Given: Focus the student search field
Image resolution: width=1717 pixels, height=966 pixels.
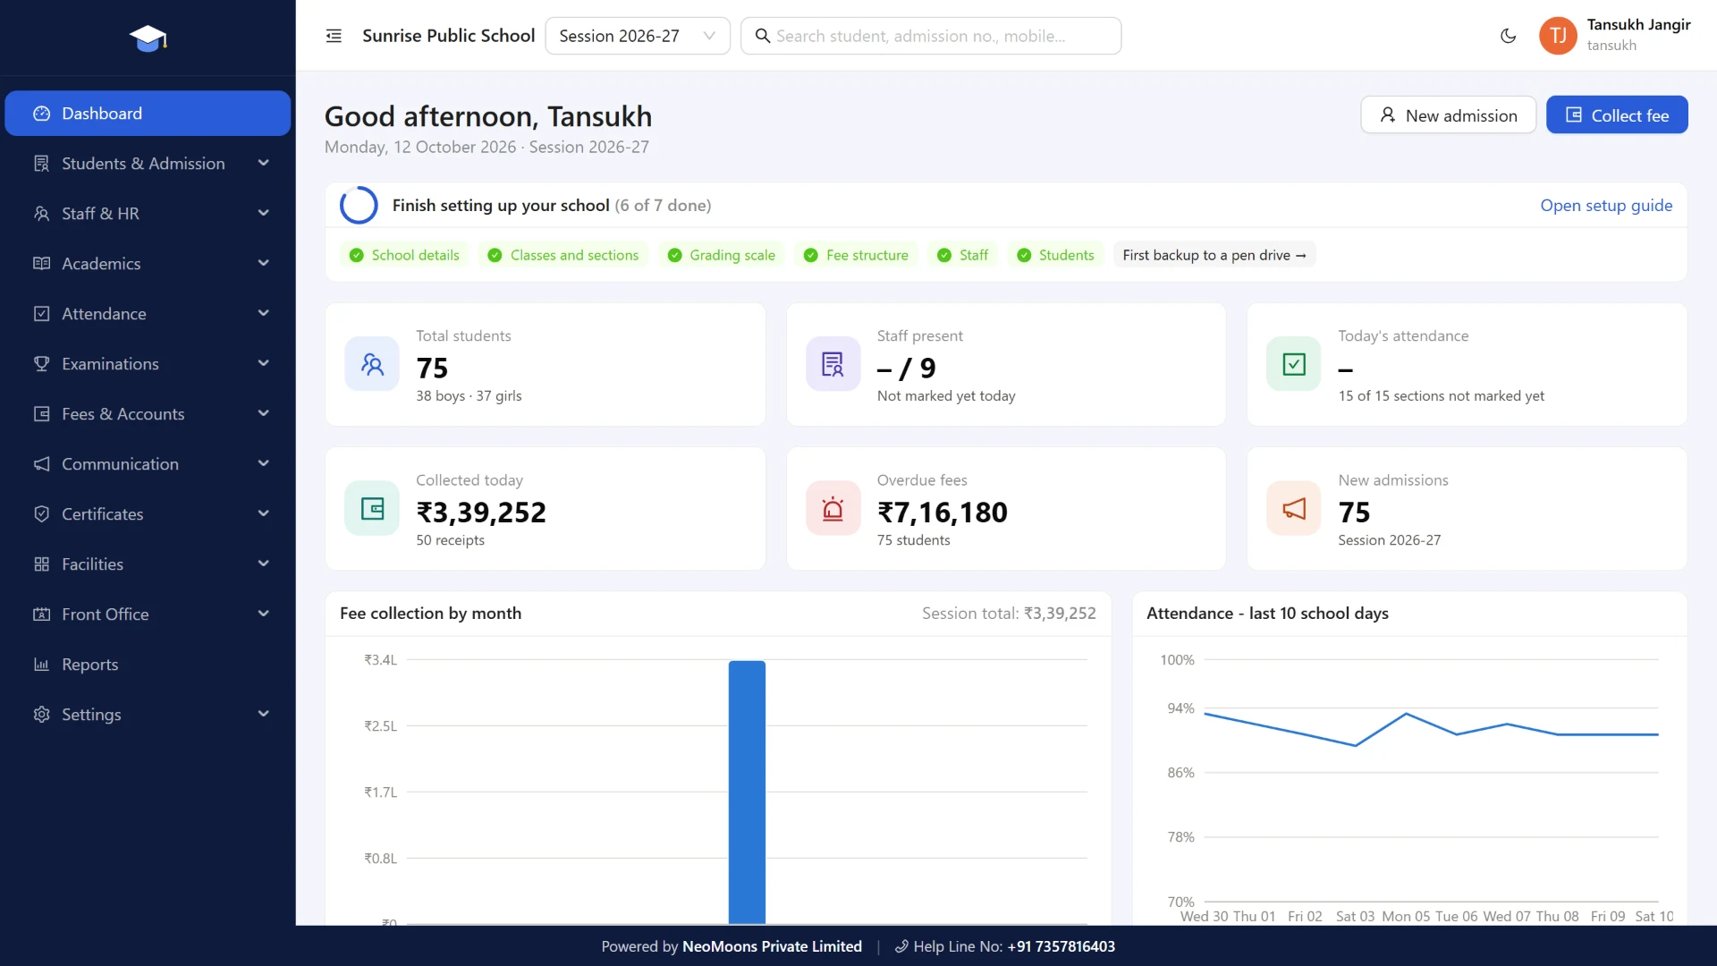Looking at the screenshot, I should [931, 36].
